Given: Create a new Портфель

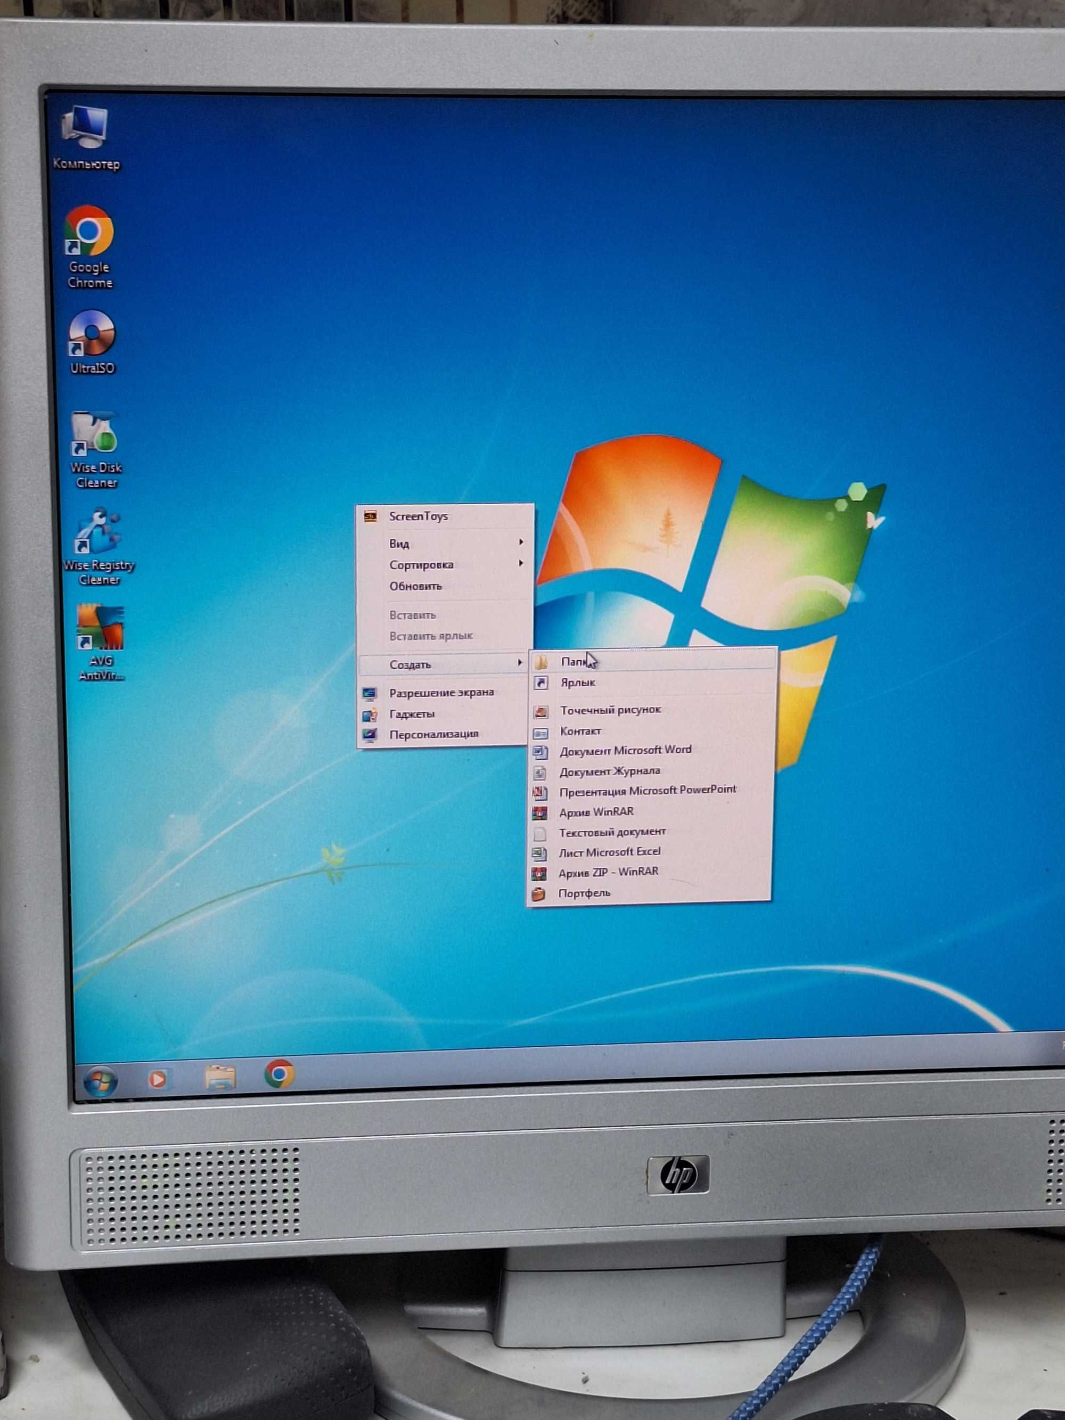Looking at the screenshot, I should click(649, 893).
